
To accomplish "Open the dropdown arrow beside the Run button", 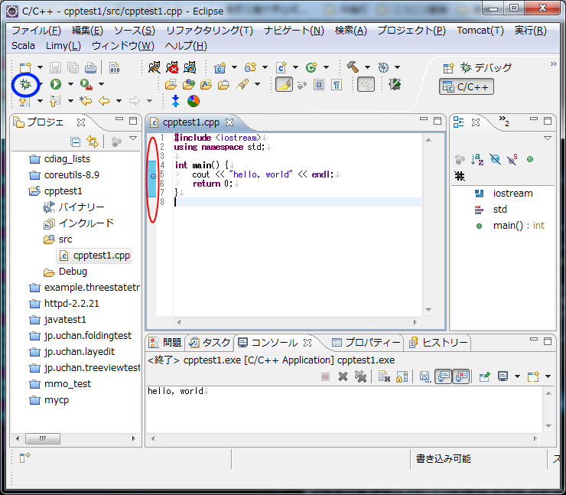I will 70,84.
